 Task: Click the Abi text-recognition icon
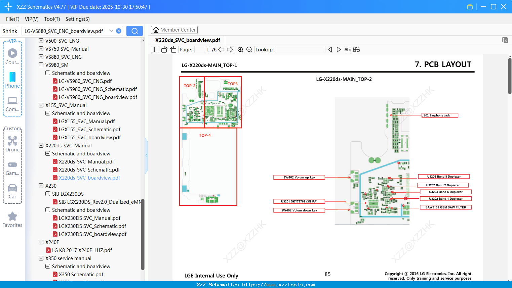(x=348, y=49)
